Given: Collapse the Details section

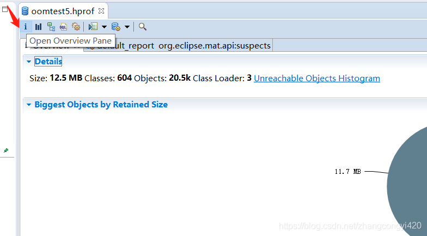Looking at the screenshot, I should coord(29,62).
